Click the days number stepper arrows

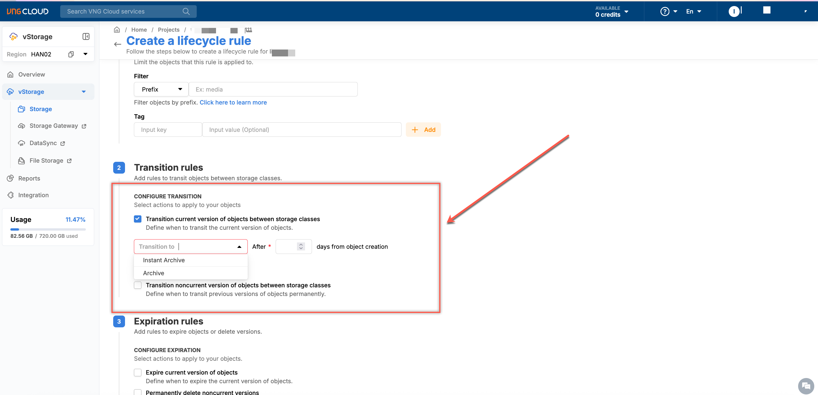pos(301,246)
